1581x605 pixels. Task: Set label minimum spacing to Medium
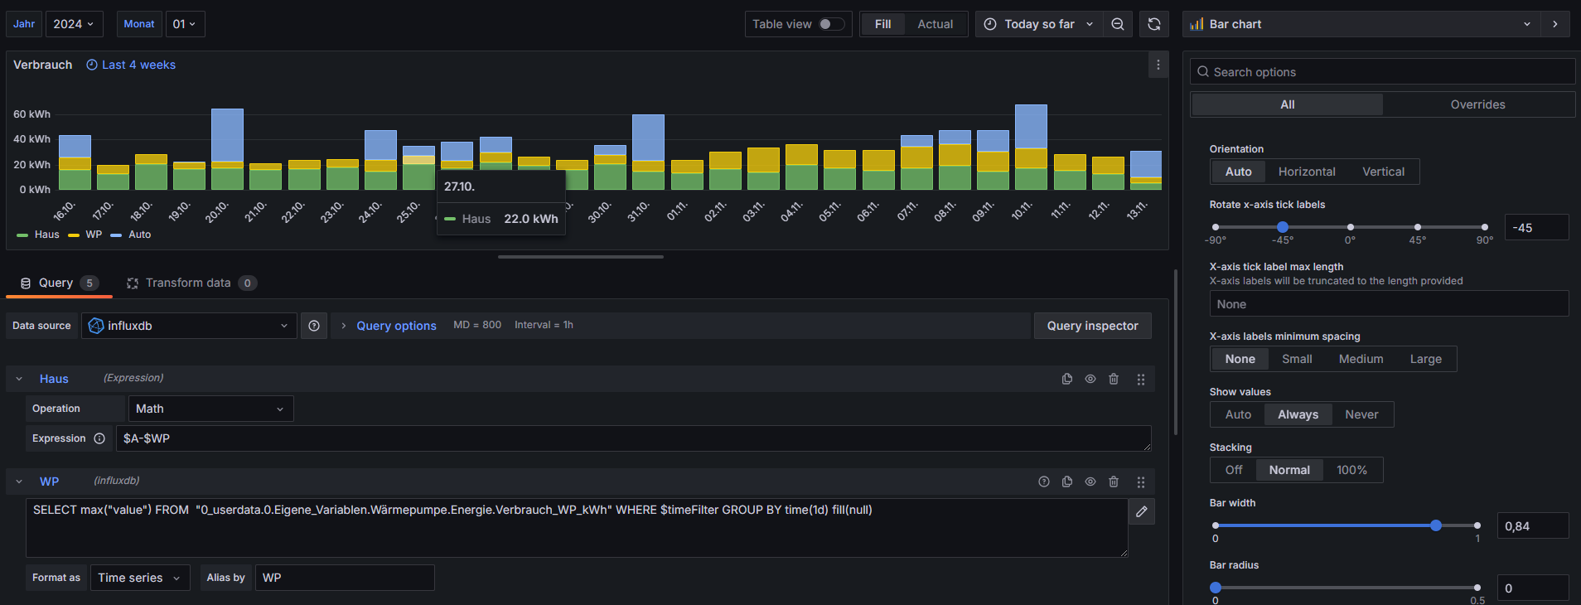(x=1361, y=359)
